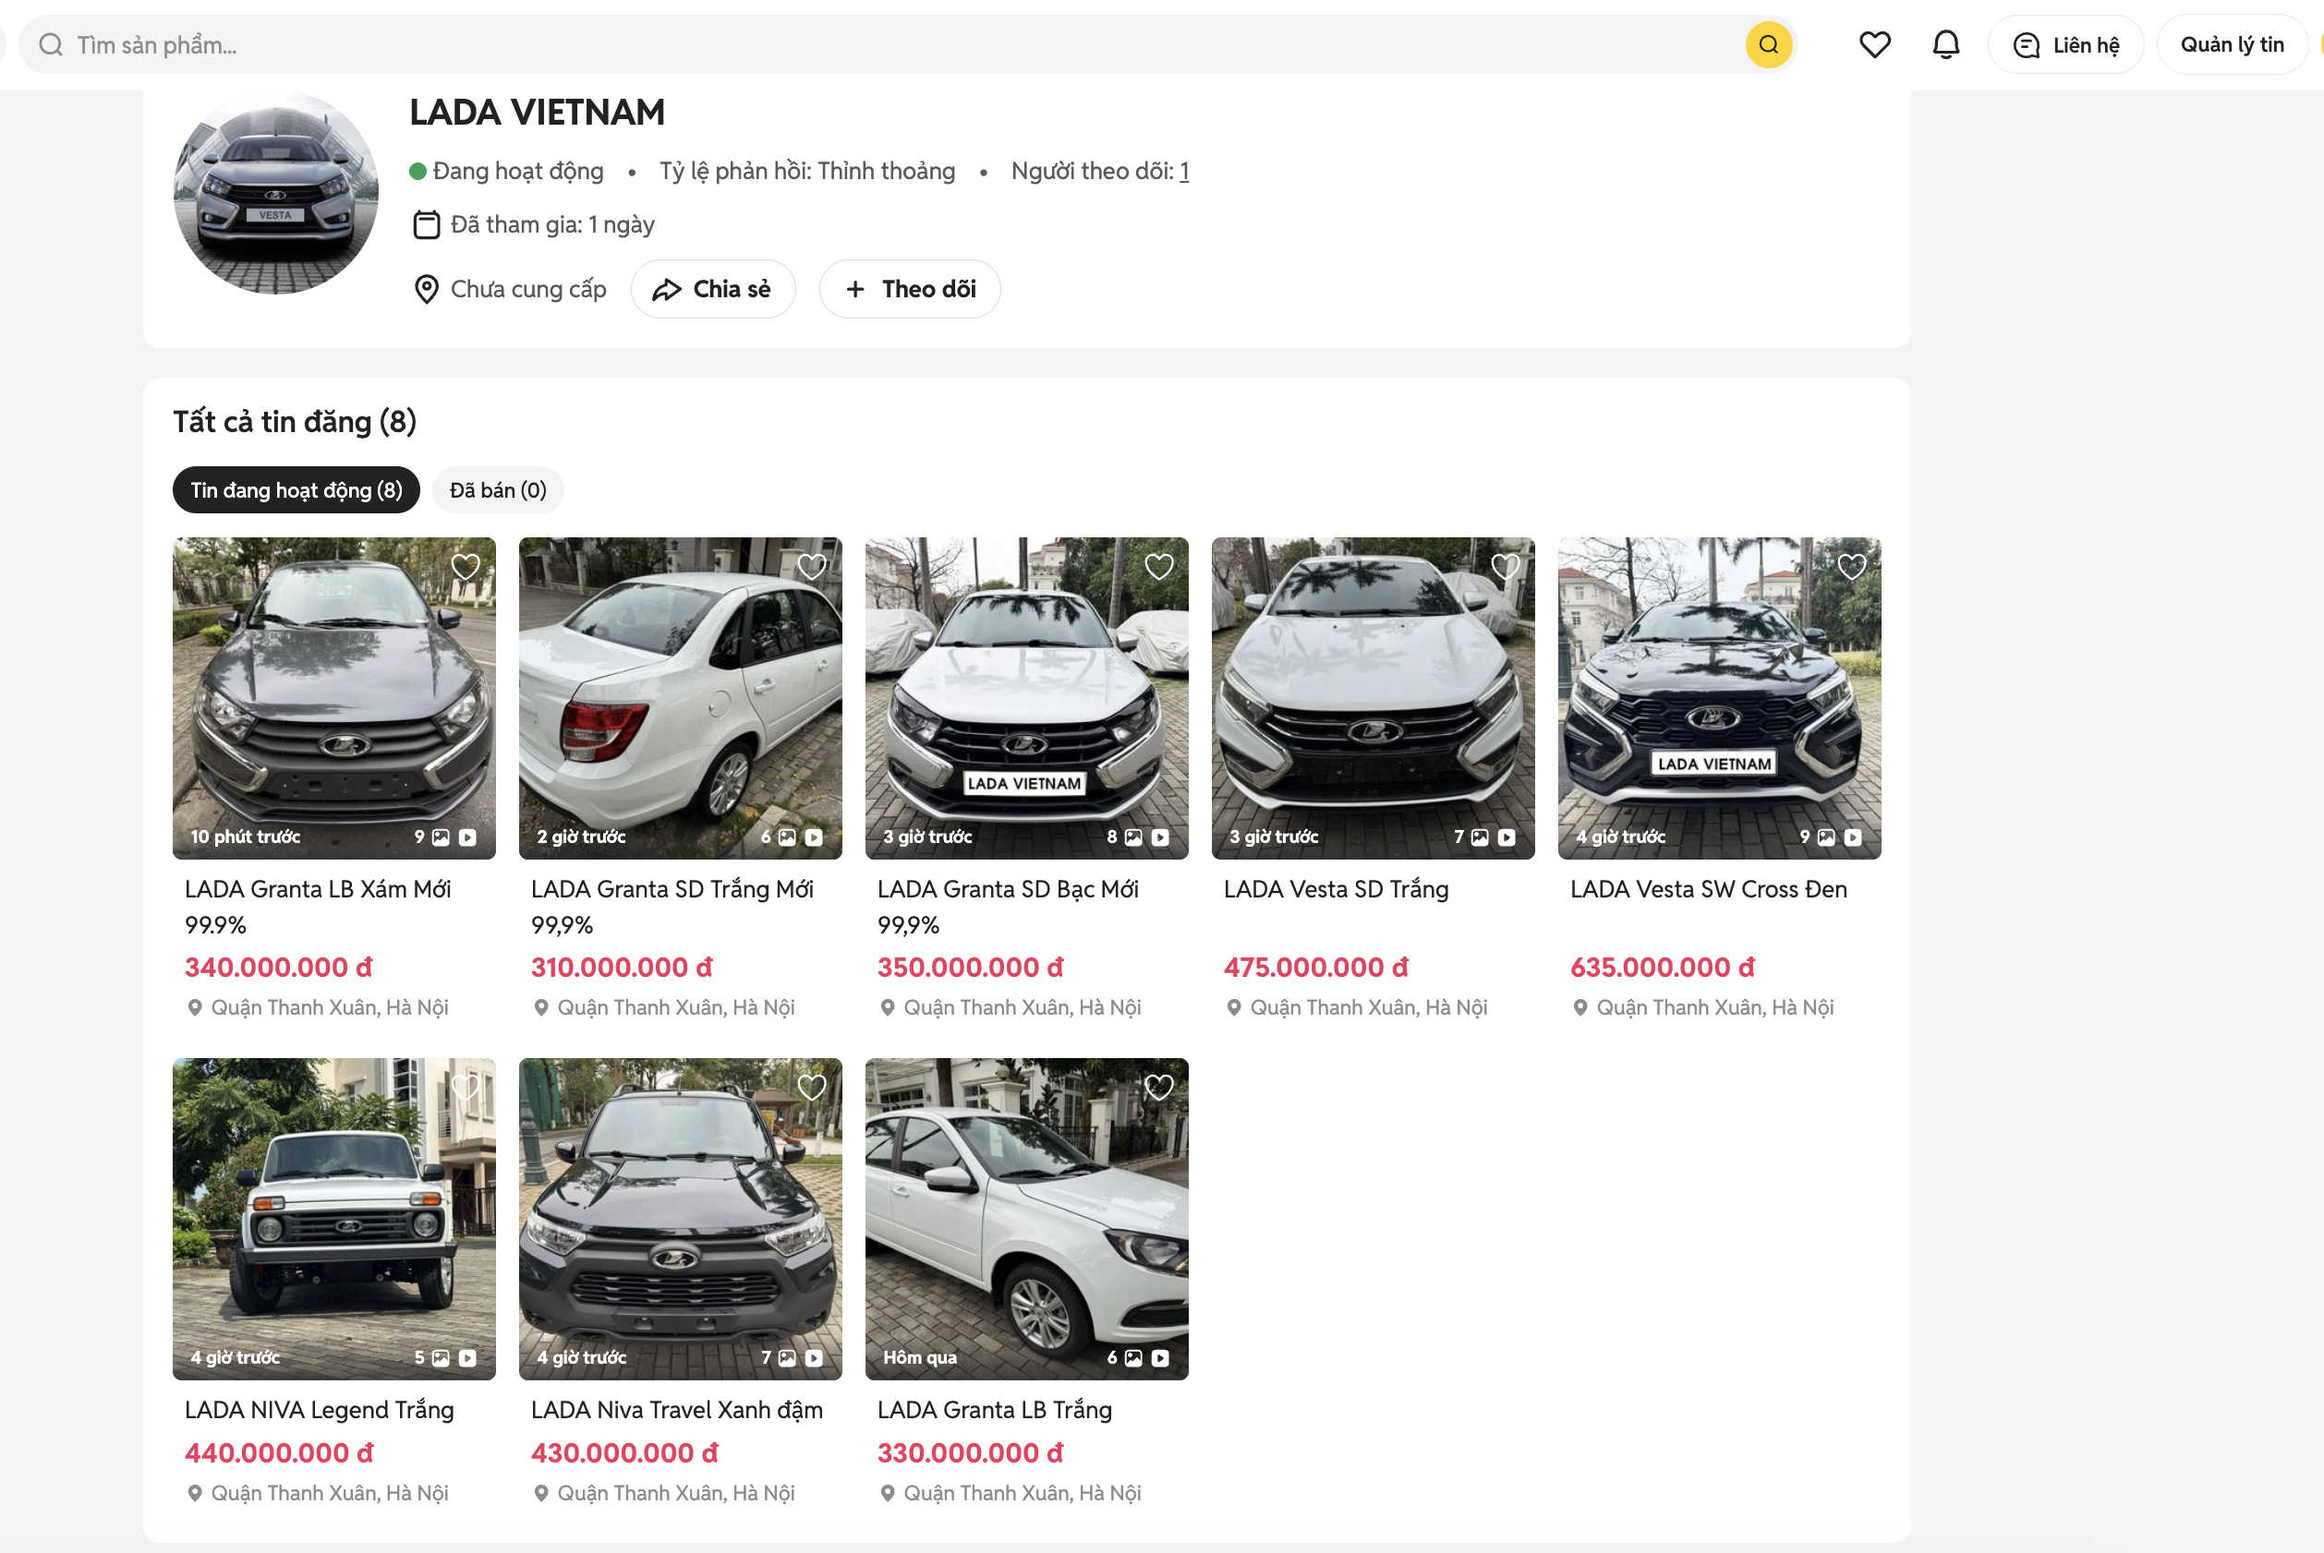Click the location pin beside Chưa cung cấp
The image size is (2324, 1553).
click(426, 289)
